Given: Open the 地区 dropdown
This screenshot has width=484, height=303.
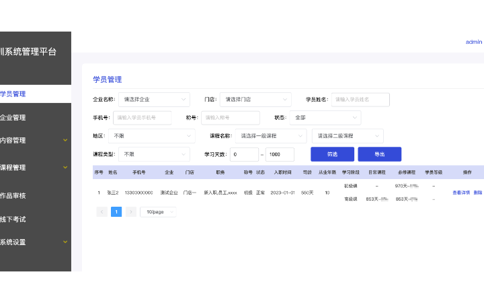Looking at the screenshot, I should point(151,136).
